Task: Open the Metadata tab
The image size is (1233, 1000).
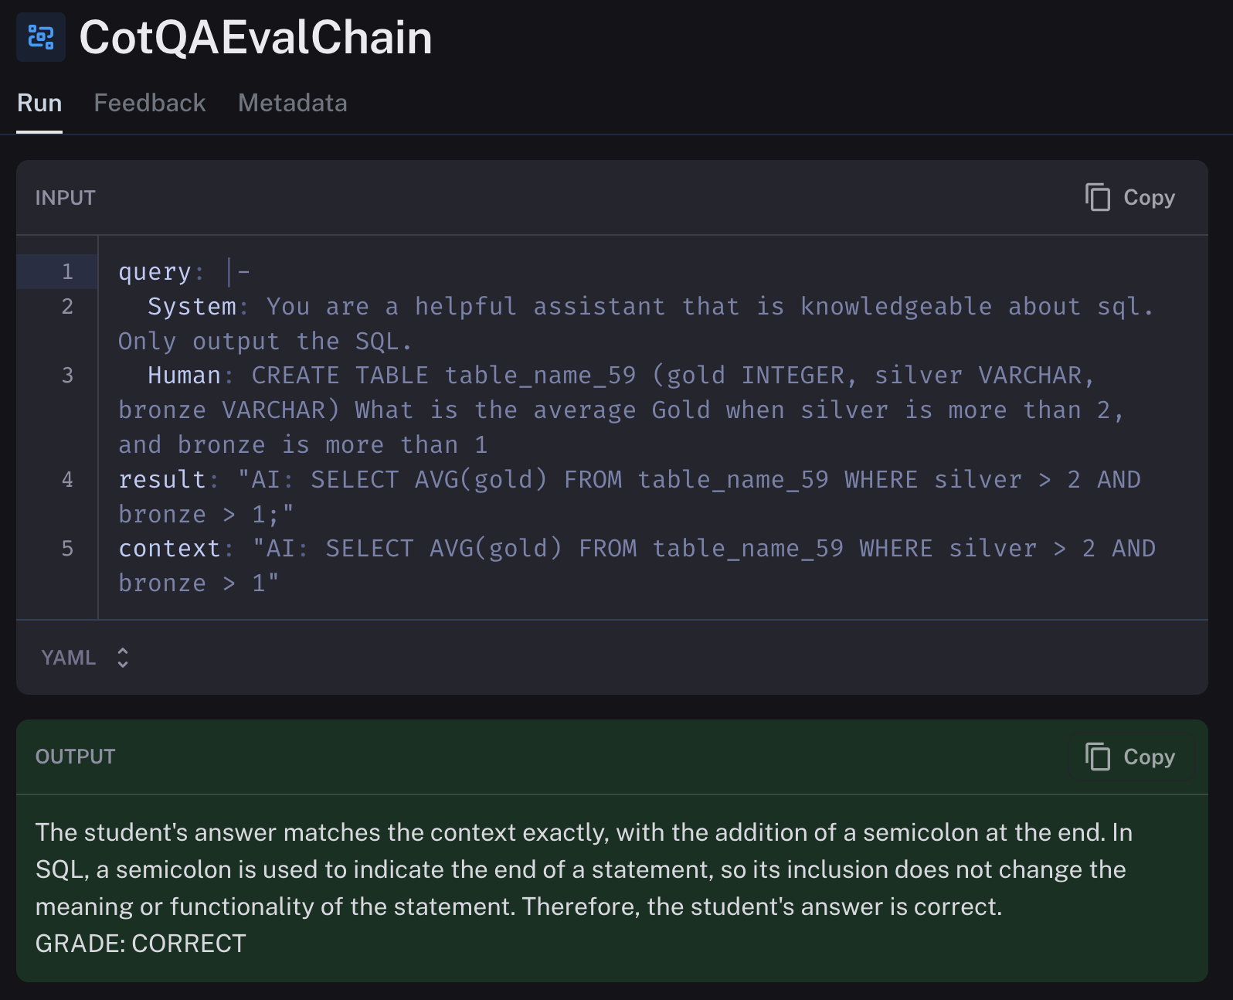Action: coord(293,103)
